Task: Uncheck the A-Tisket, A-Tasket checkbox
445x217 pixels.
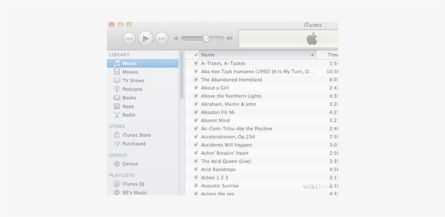Action: (196, 63)
